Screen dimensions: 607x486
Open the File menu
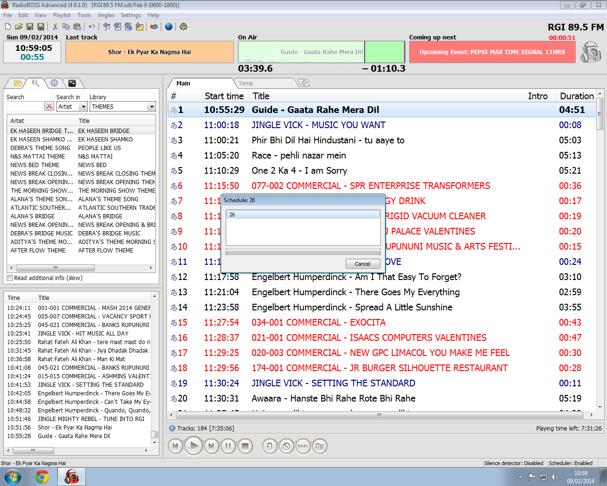point(8,15)
